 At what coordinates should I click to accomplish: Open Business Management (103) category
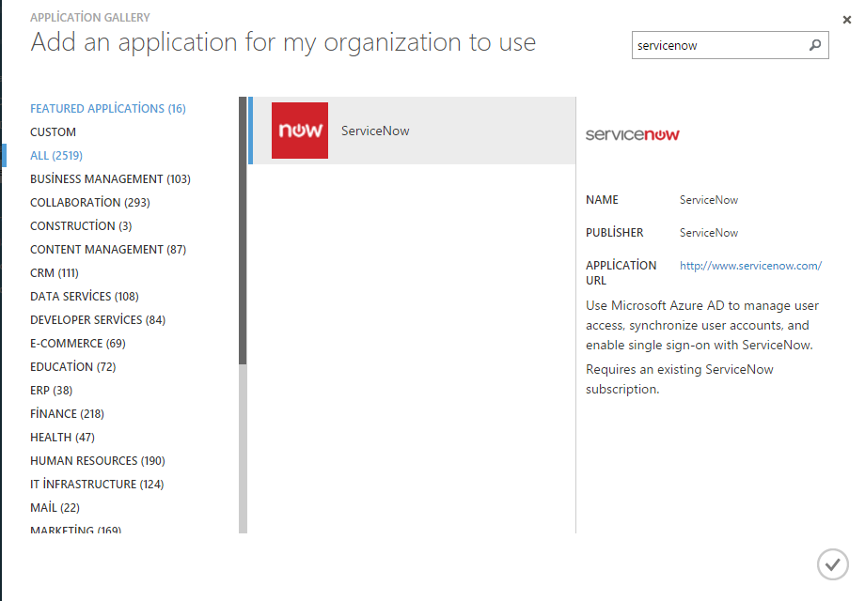pos(110,179)
